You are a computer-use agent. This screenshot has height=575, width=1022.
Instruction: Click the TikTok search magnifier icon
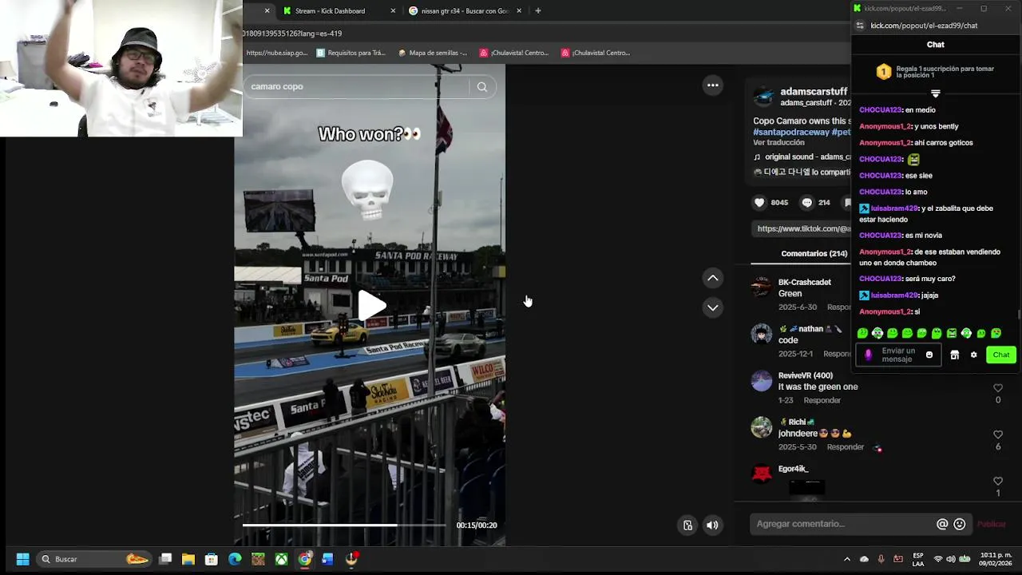pyautogui.click(x=481, y=87)
